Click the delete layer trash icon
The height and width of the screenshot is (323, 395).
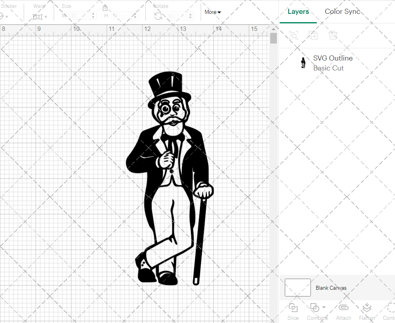(x=333, y=35)
